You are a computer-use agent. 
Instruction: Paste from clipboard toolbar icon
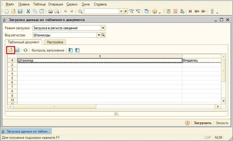tap(42, 12)
